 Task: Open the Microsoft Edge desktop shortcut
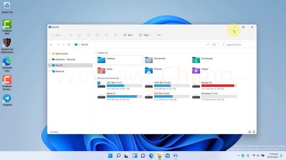pos(7,64)
